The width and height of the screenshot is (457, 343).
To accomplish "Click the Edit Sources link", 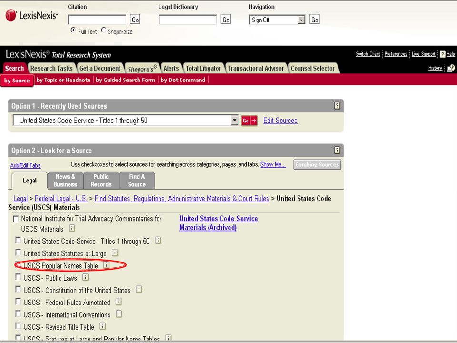I will (280, 121).
